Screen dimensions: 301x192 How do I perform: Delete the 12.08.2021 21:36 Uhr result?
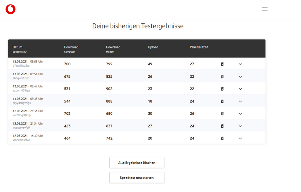point(222,113)
